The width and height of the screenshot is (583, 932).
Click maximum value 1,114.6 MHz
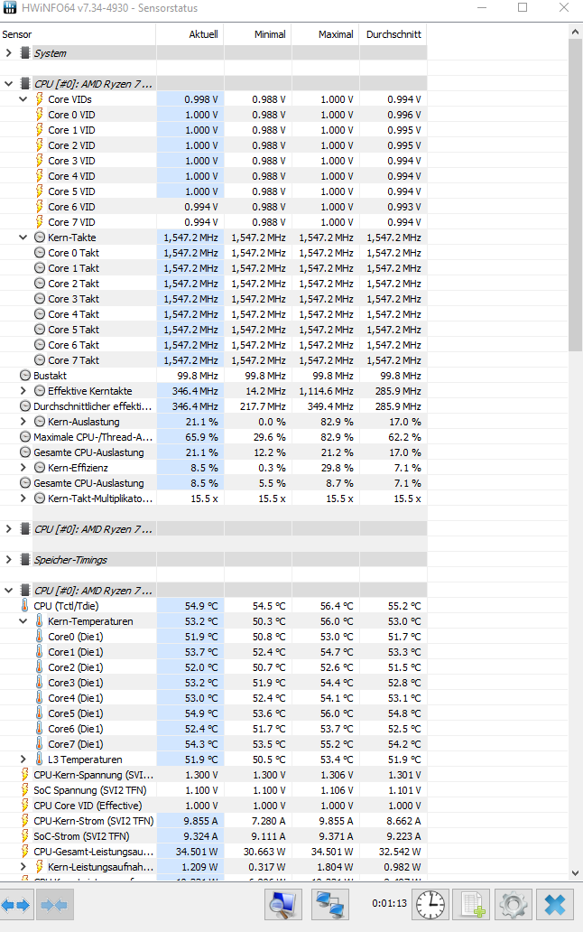[x=326, y=390]
